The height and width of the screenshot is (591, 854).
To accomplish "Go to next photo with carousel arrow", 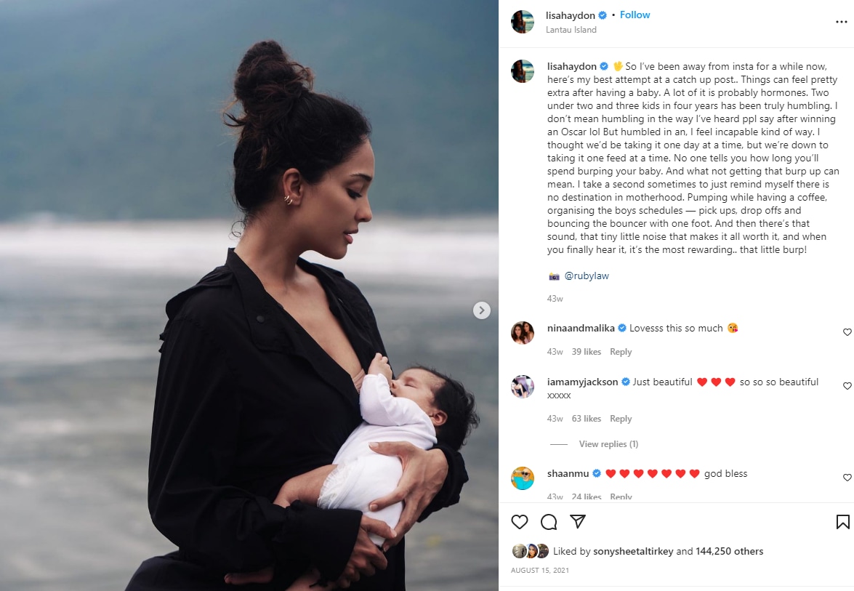I will 481,310.
